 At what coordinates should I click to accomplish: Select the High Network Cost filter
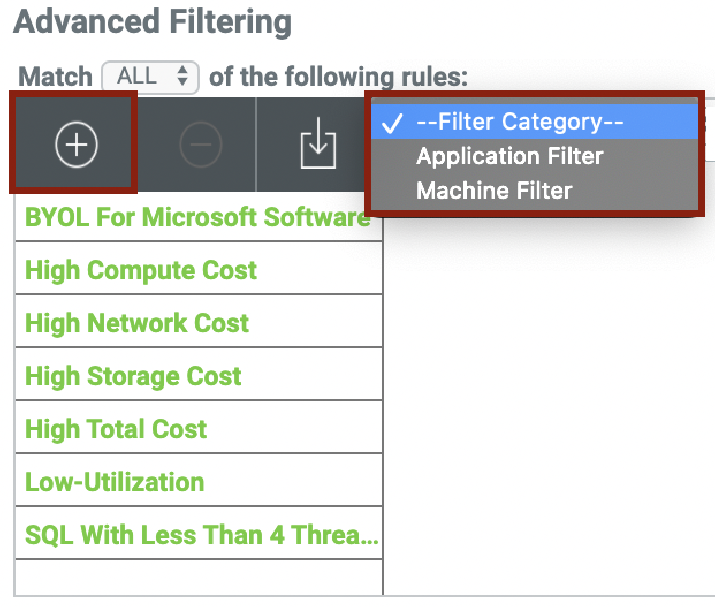(137, 323)
